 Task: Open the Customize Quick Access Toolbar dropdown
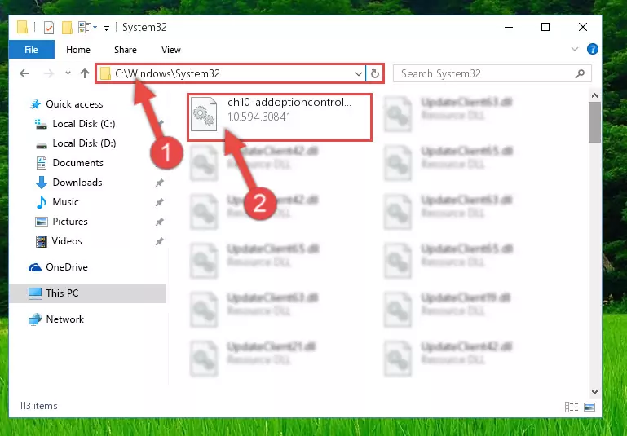click(106, 28)
